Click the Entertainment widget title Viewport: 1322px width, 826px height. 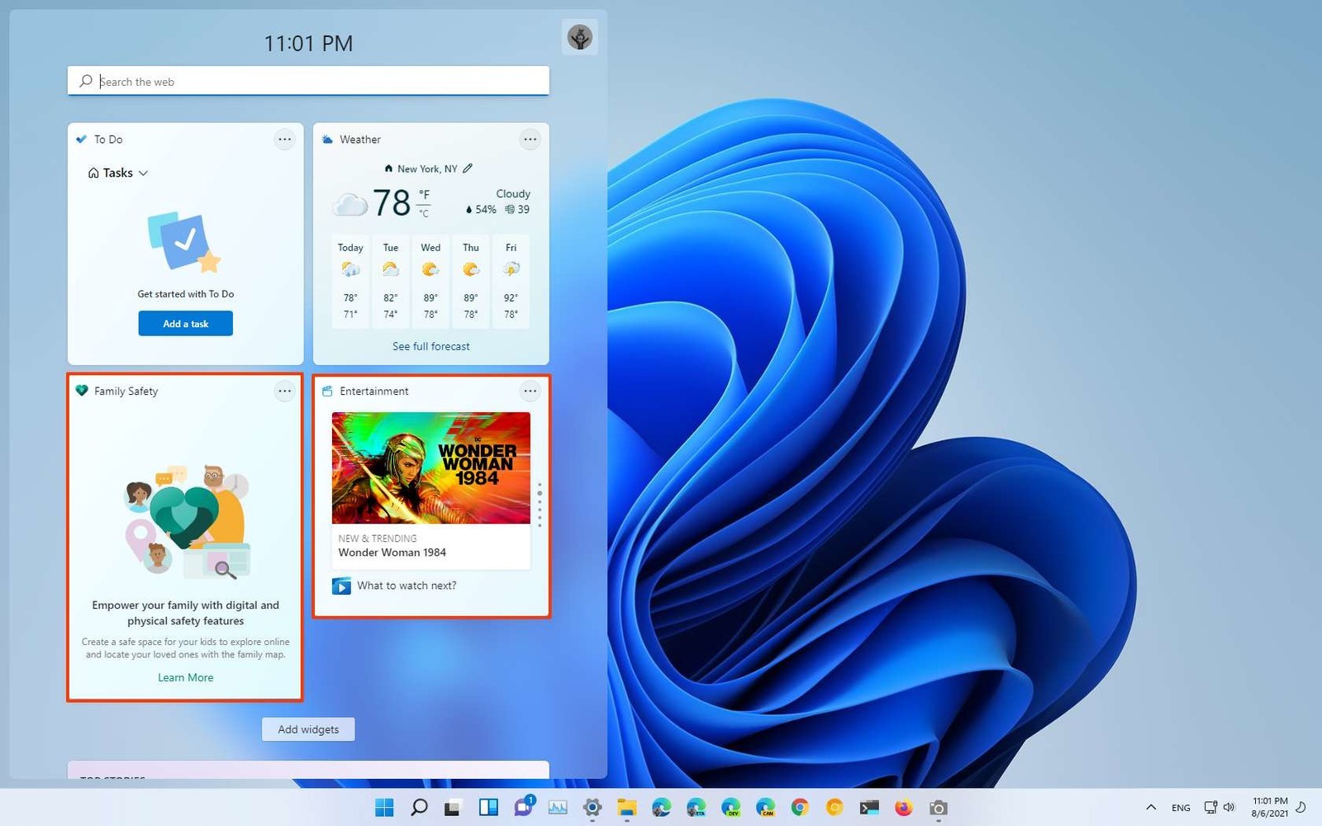point(374,392)
